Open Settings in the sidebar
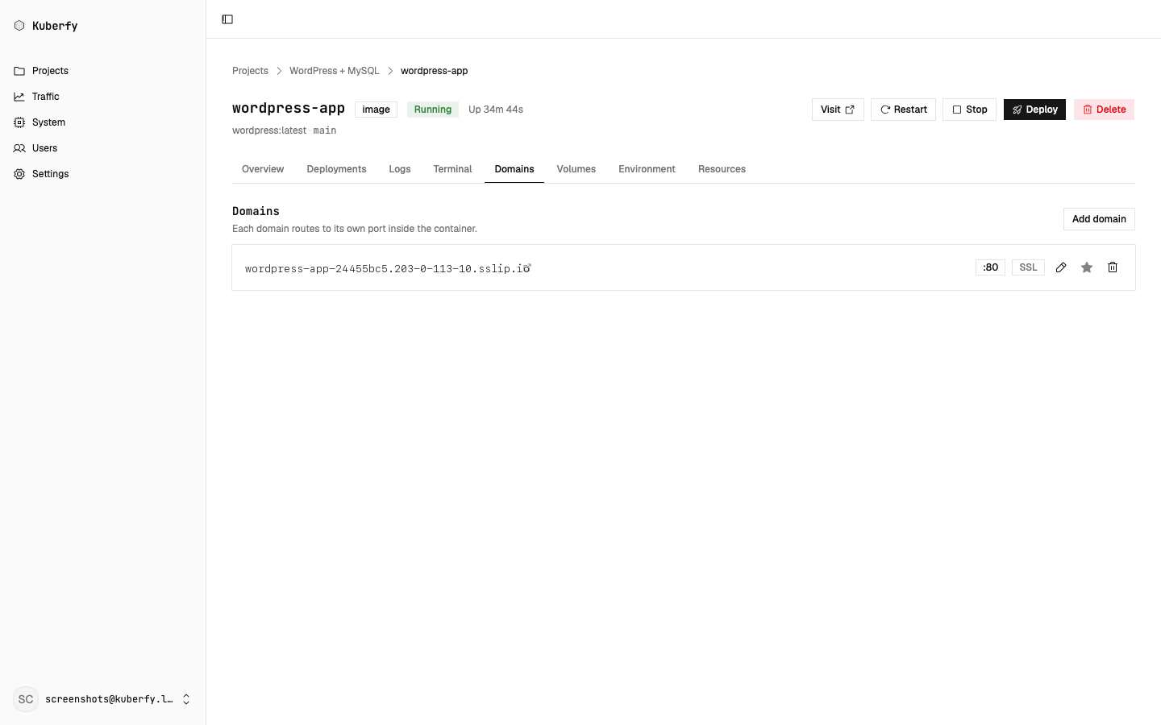 tap(103, 174)
